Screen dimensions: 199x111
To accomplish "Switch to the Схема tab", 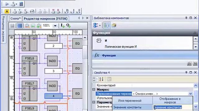I will pos(16,19).
